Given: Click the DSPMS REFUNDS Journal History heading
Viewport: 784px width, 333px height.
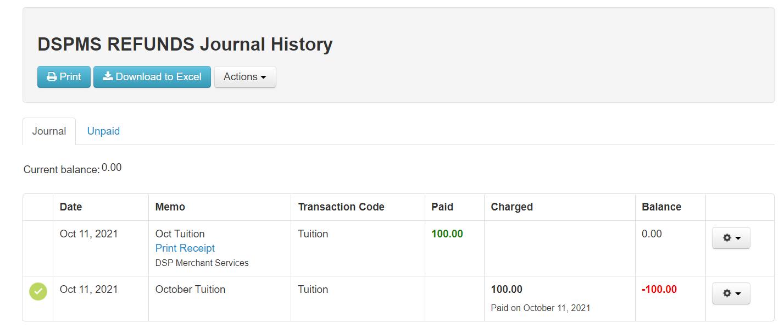Looking at the screenshot, I should [185, 45].
